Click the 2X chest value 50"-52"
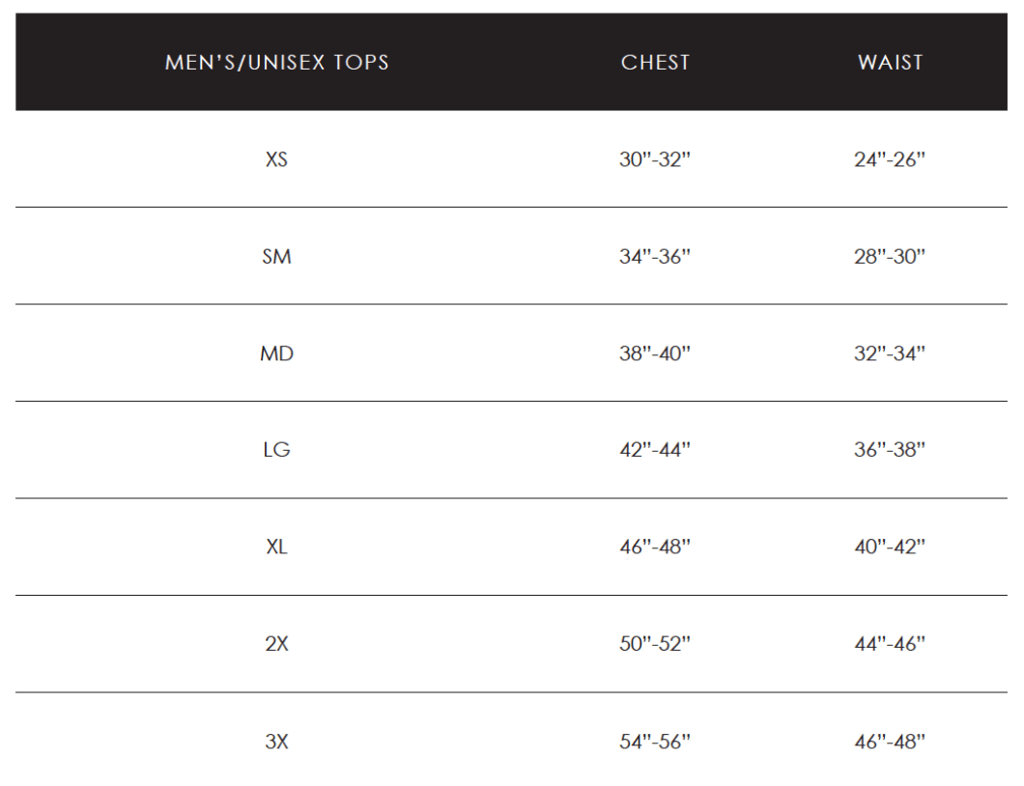 (655, 643)
